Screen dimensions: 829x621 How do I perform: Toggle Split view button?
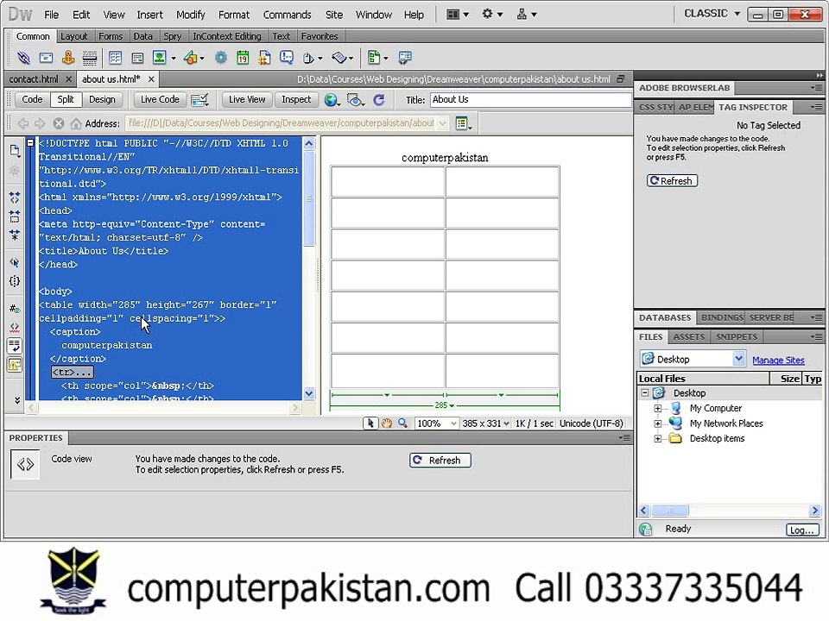(x=66, y=99)
